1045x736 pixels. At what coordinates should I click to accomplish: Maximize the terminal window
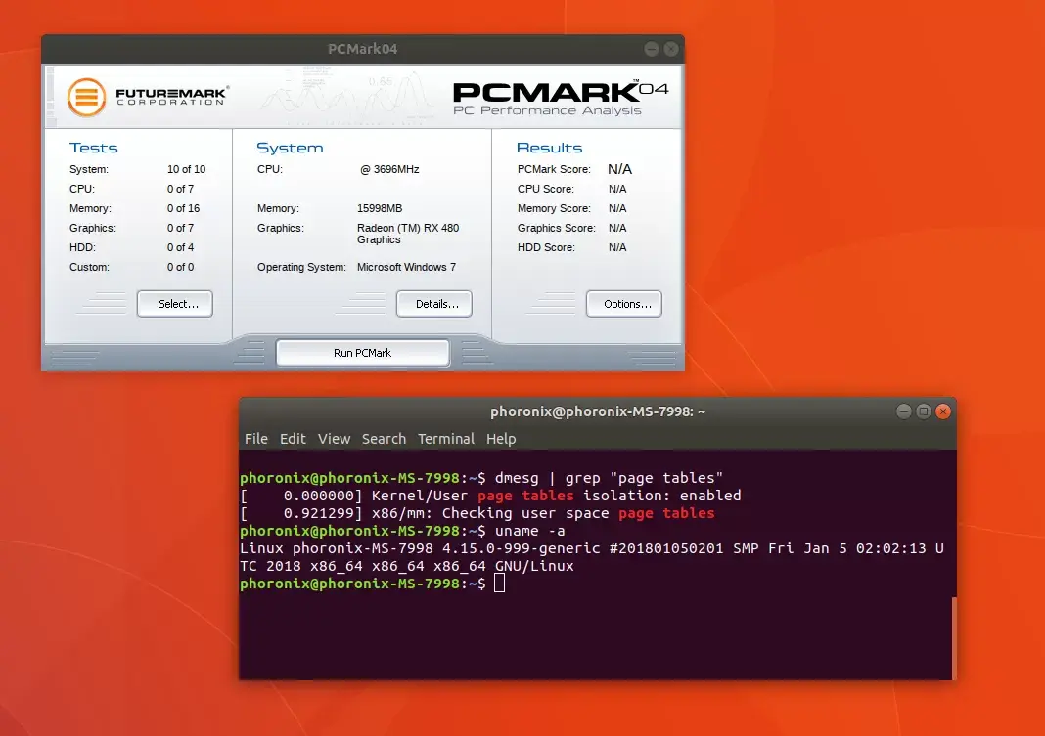[923, 411]
